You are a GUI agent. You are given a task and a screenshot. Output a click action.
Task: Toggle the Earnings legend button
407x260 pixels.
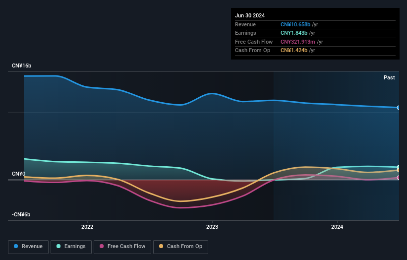pos(71,247)
